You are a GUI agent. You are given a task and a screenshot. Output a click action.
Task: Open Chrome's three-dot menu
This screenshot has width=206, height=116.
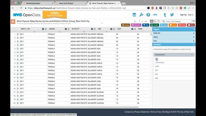tap(193, 8)
